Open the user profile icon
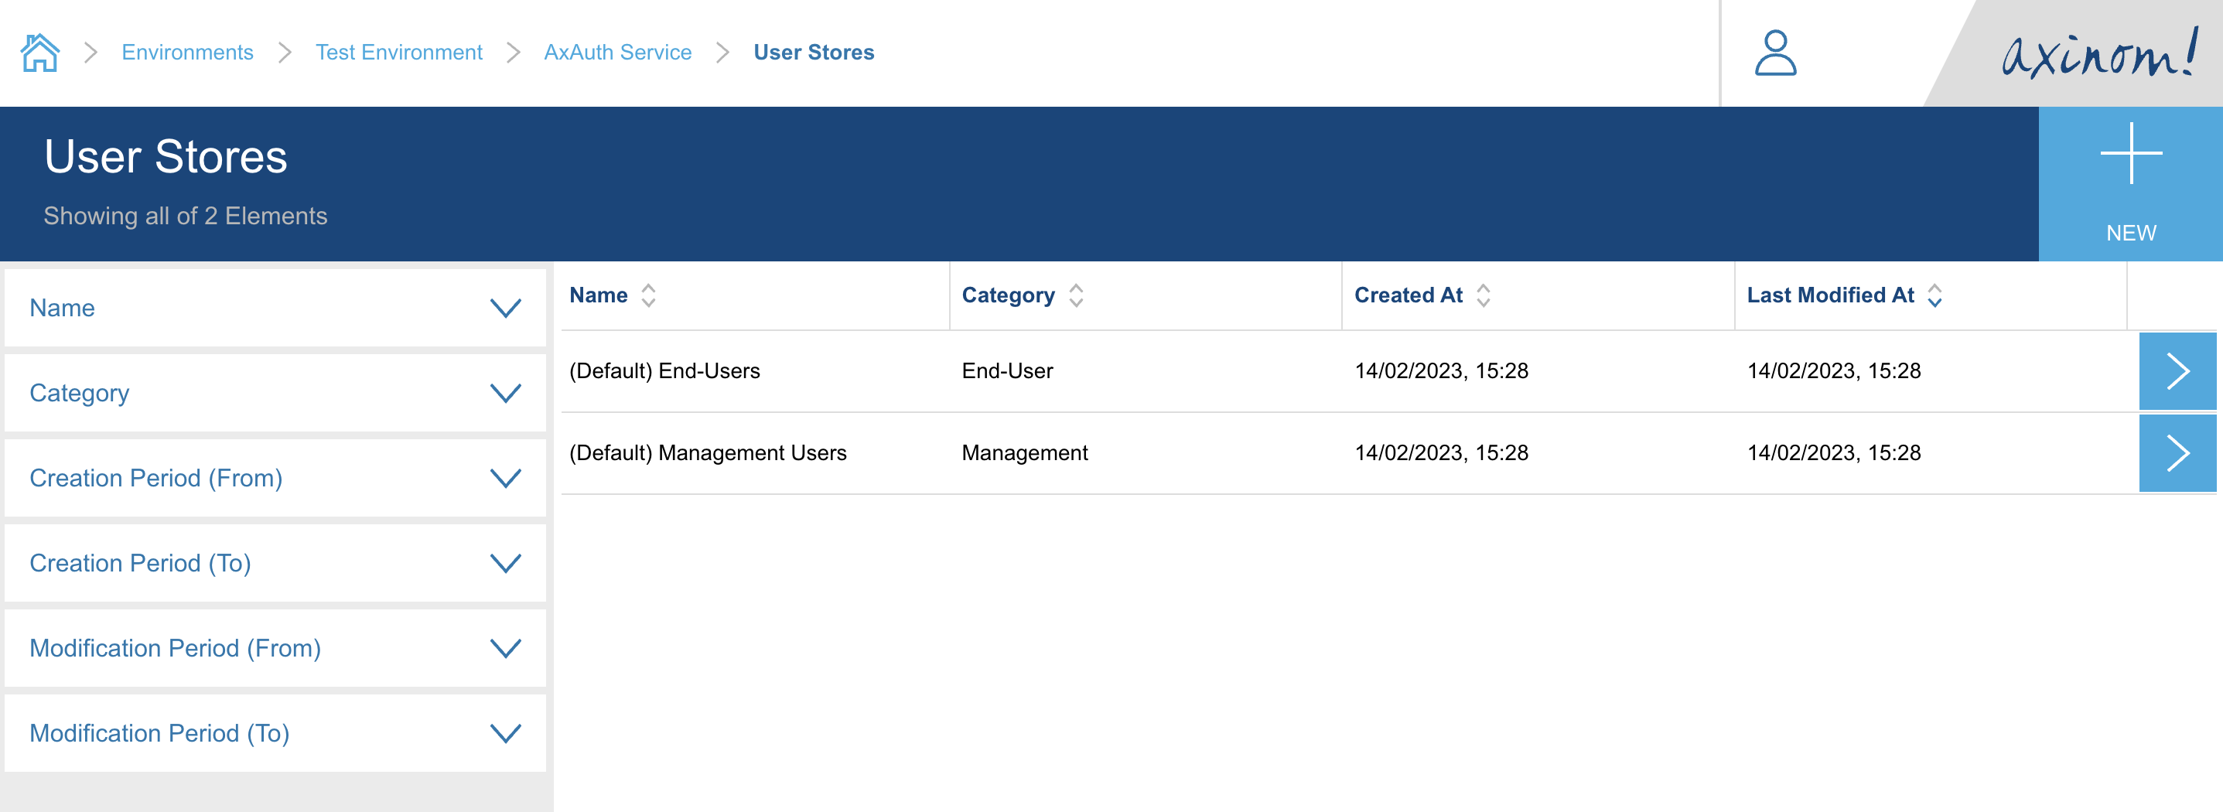This screenshot has height=812, width=2223. 1774,53
